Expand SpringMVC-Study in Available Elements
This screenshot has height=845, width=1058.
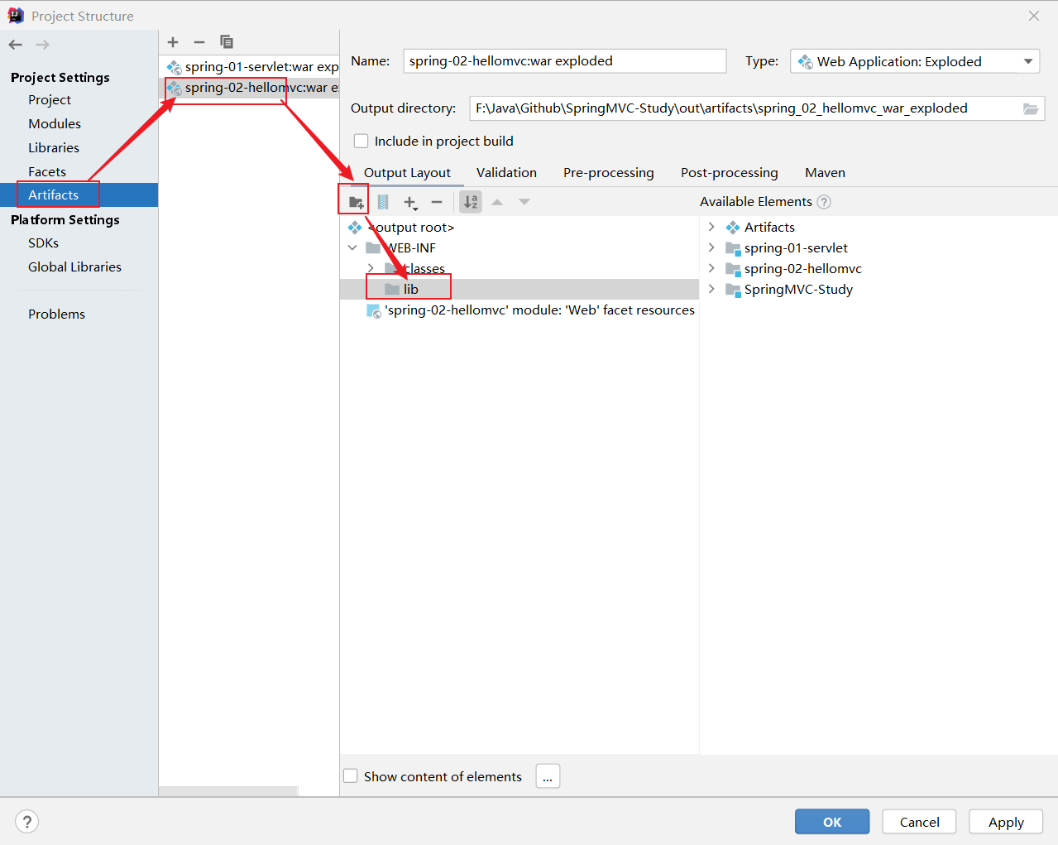711,289
